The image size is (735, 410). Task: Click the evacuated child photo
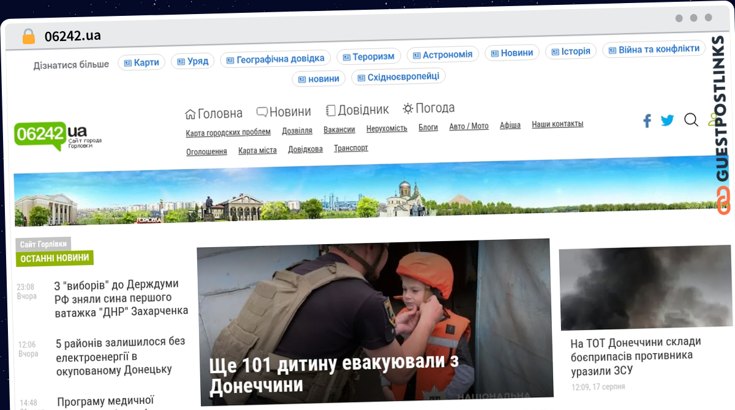pyautogui.click(x=374, y=322)
